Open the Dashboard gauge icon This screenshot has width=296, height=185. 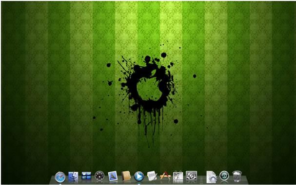[99, 176]
